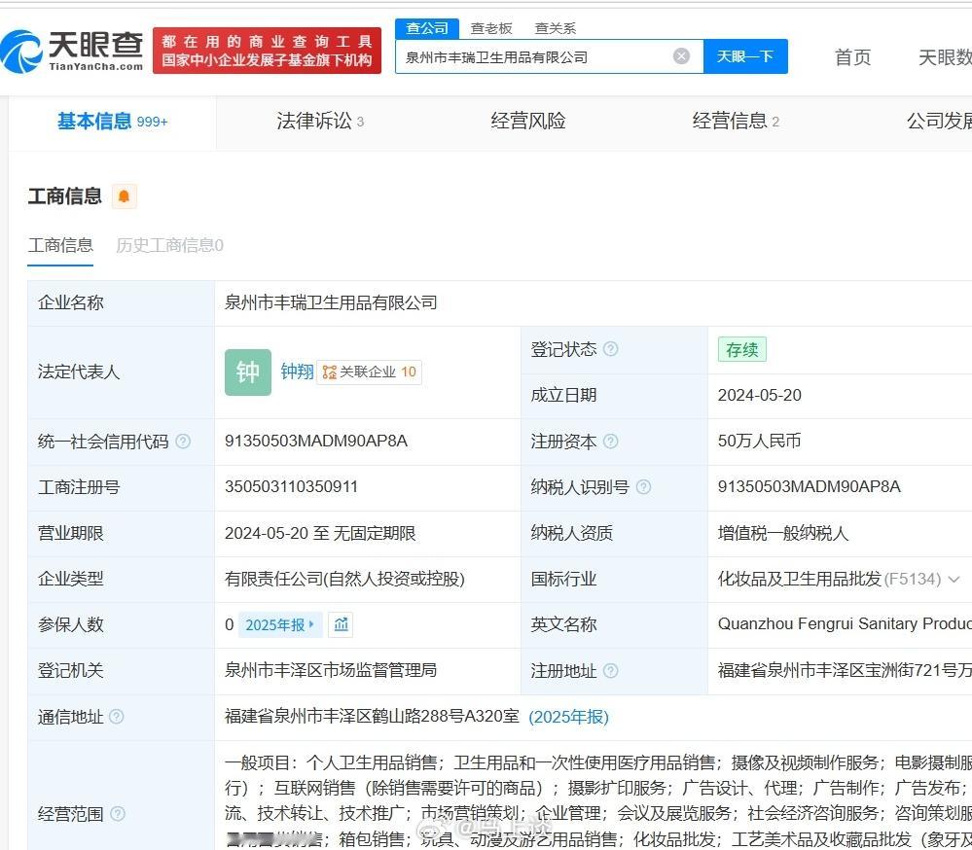
Task: Open the 经营风险 tab
Action: coord(528,122)
